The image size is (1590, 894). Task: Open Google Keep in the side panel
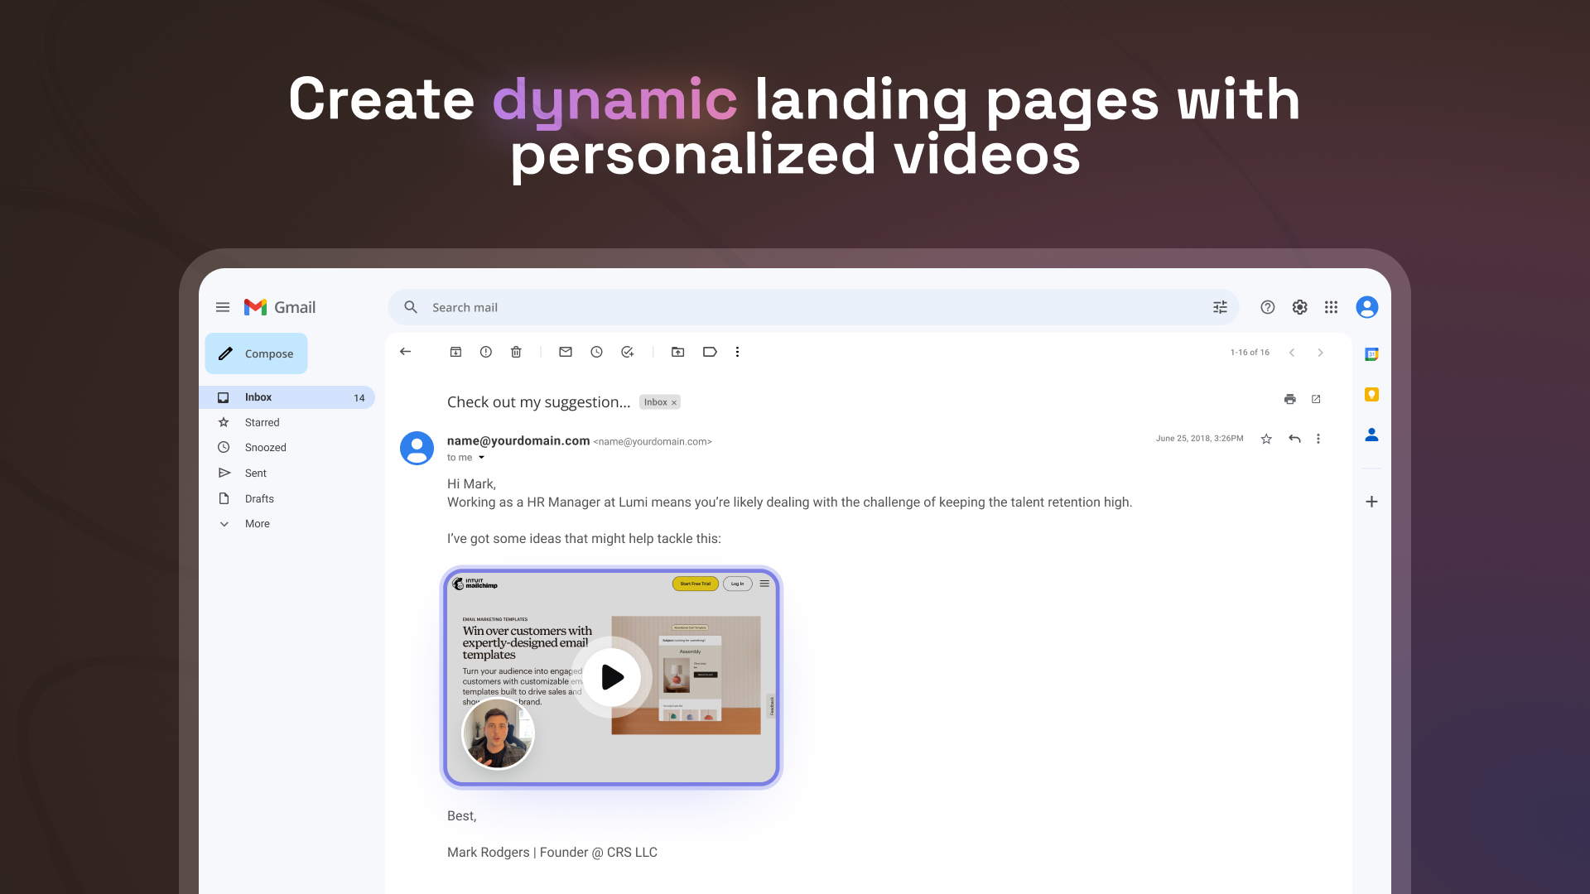pyautogui.click(x=1371, y=395)
